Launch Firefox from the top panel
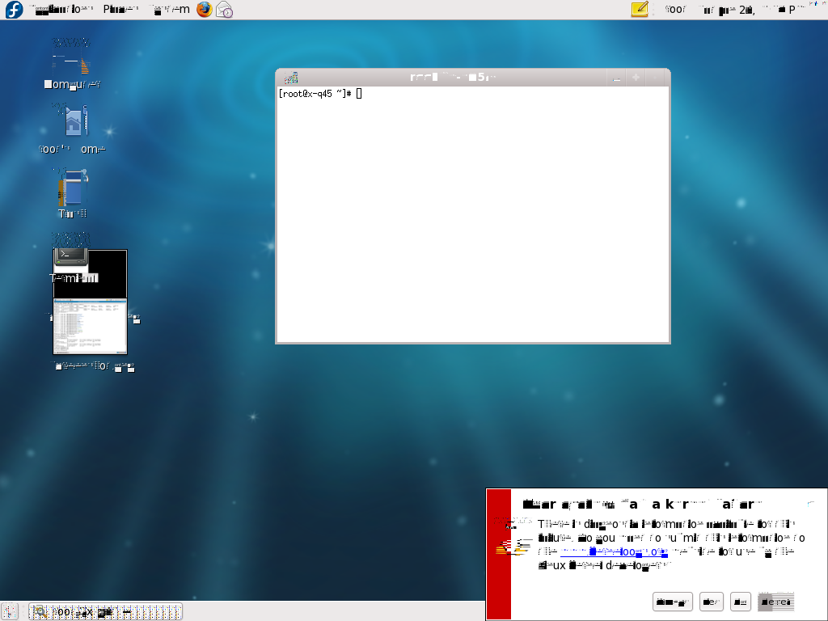 click(x=204, y=10)
